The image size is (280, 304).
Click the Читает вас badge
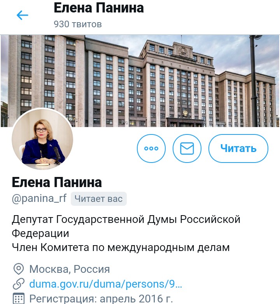[x=99, y=199]
